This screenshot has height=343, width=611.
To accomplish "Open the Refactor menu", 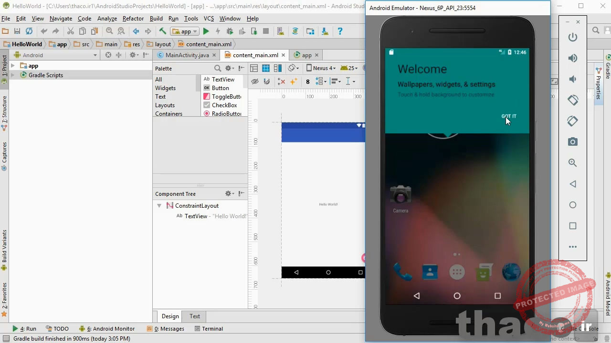I will 134,19.
